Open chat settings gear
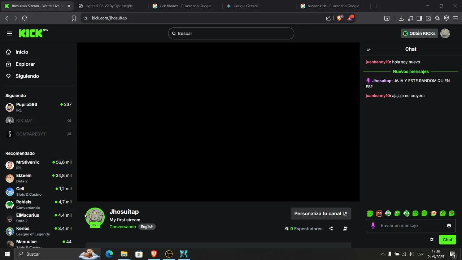This screenshot has height=260, width=462. [432, 240]
